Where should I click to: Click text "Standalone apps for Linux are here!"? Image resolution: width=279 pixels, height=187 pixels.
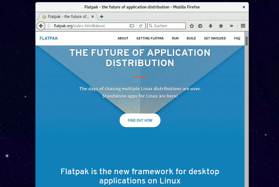[x=140, y=96]
